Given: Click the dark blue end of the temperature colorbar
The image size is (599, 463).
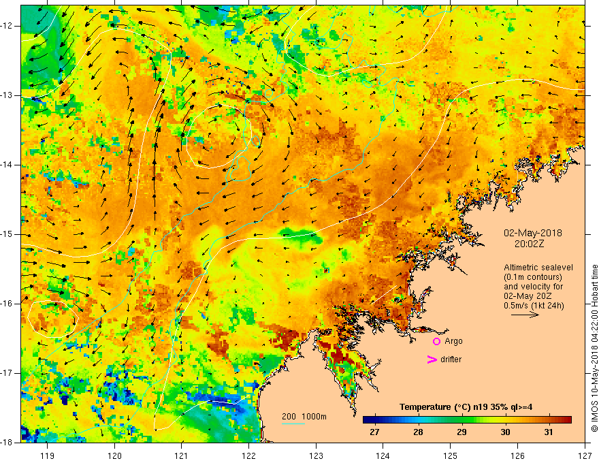Looking at the screenshot, I should tap(369, 420).
